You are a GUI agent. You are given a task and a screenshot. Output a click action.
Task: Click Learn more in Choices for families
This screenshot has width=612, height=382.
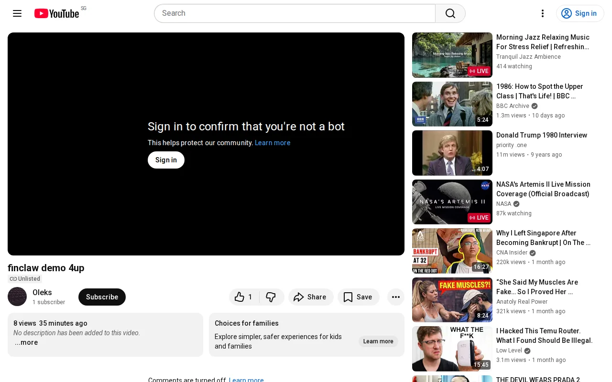[x=378, y=341]
